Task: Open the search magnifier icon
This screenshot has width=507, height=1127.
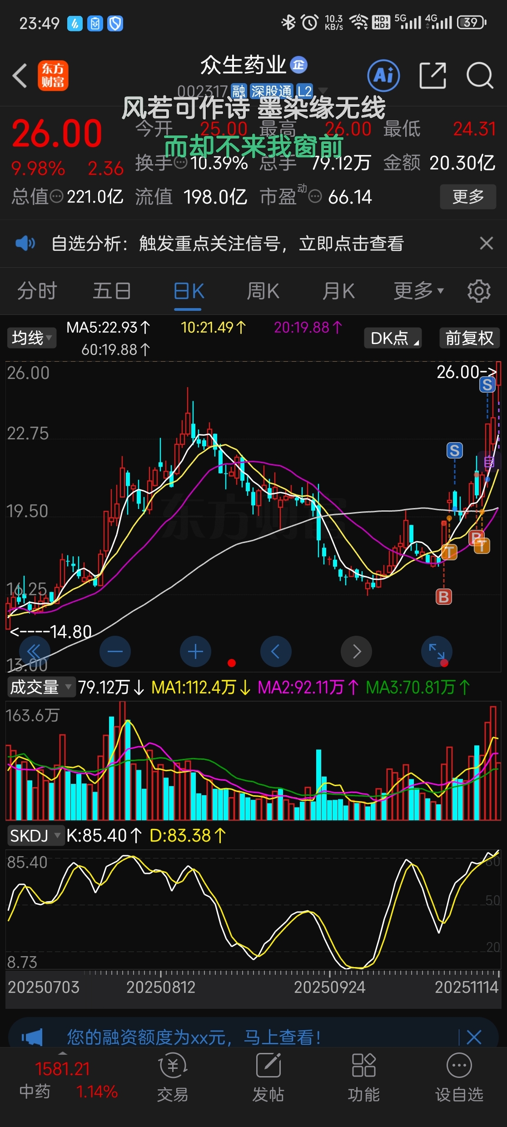Action: pos(480,75)
